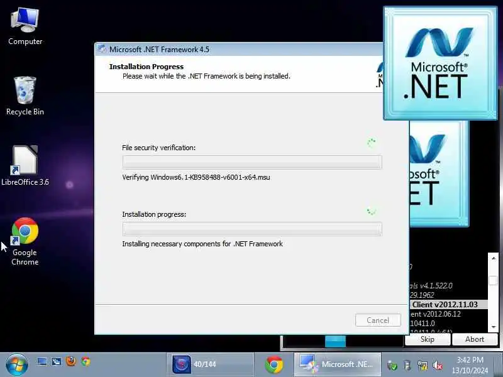Select the Client v2012.11.03 list row
Viewport: 503px width, 377px height.
[449, 305]
